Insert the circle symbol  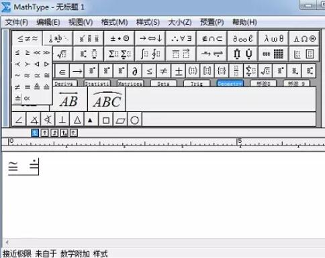[135, 120]
